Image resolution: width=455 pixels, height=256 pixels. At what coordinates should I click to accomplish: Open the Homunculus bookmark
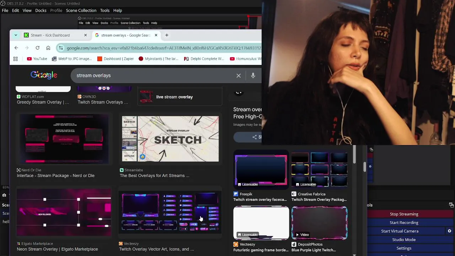tap(245, 59)
